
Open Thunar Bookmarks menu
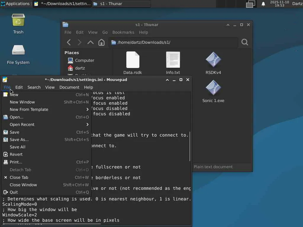tap(123, 32)
